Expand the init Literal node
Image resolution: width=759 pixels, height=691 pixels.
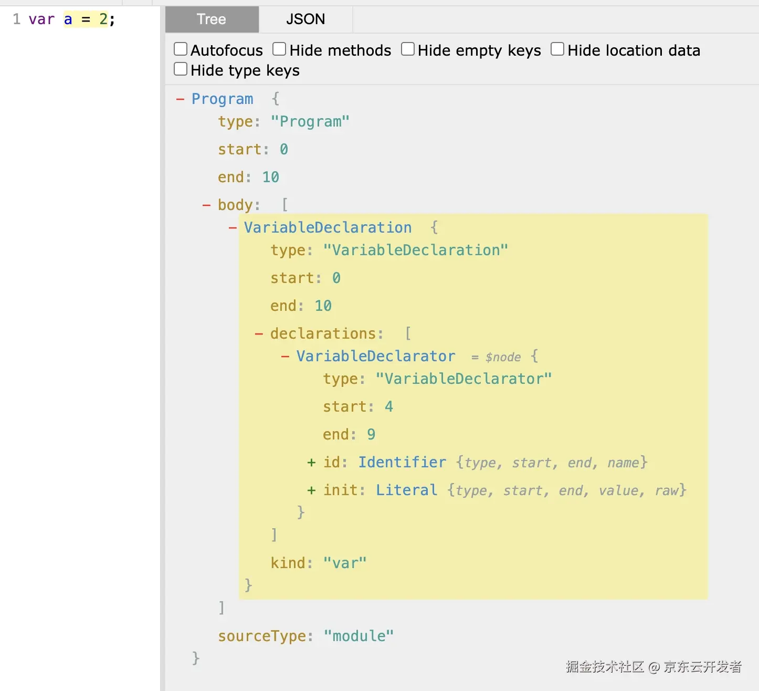tap(311, 490)
